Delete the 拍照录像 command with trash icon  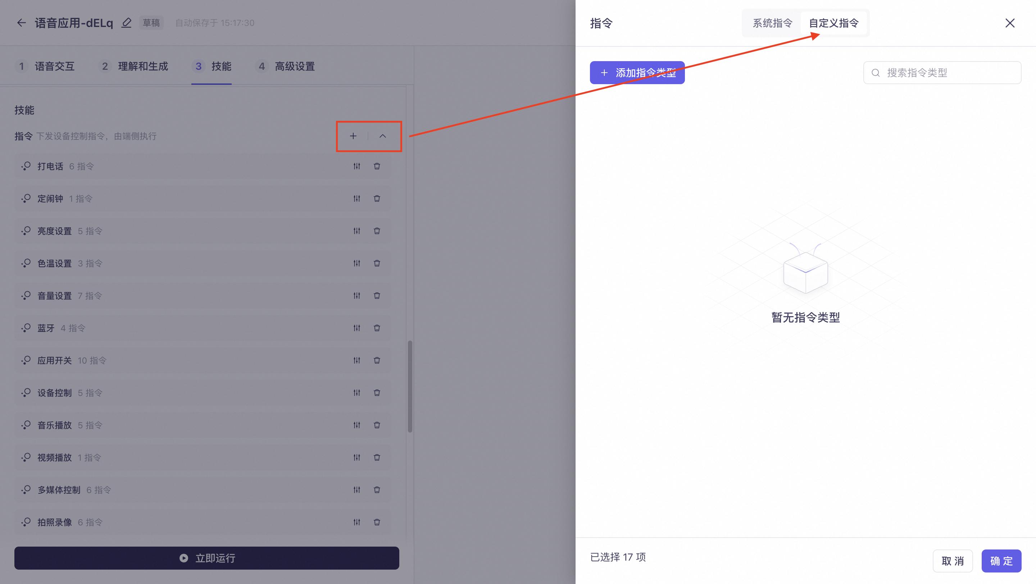(377, 522)
